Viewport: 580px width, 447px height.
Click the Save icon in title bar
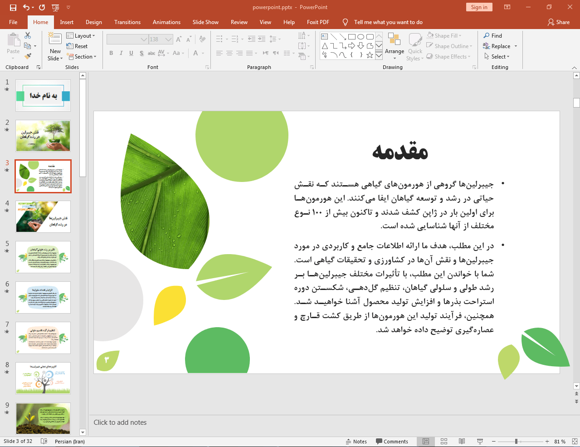(x=13, y=7)
